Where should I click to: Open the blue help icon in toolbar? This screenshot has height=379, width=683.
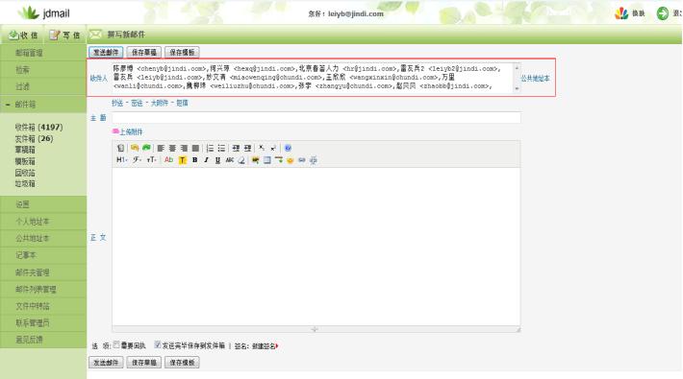tap(288, 148)
